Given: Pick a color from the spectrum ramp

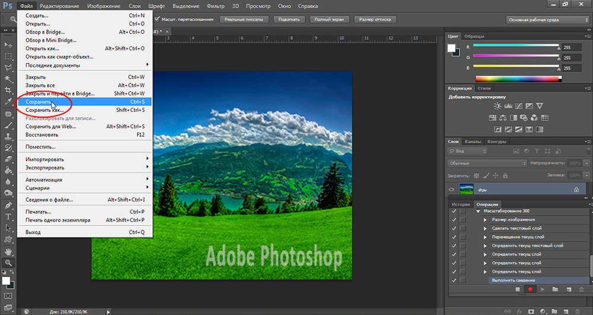Looking at the screenshot, I should [x=518, y=79].
